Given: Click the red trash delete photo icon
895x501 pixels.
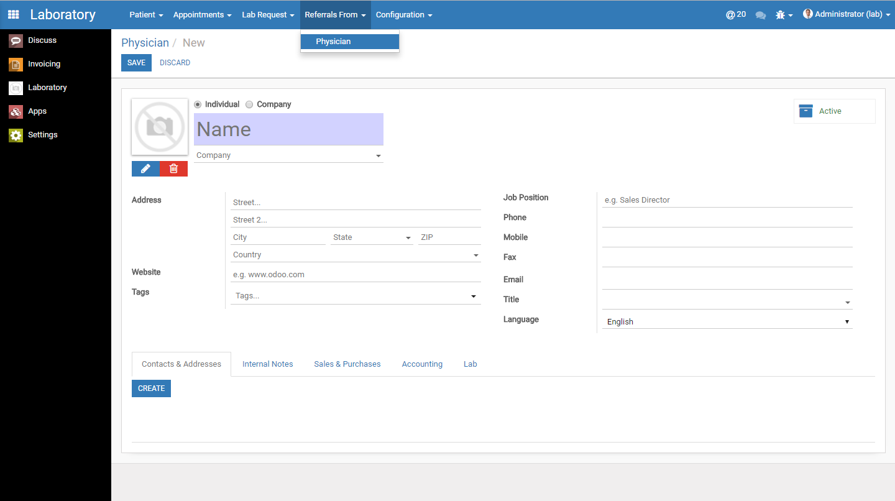Looking at the screenshot, I should pyautogui.click(x=173, y=168).
